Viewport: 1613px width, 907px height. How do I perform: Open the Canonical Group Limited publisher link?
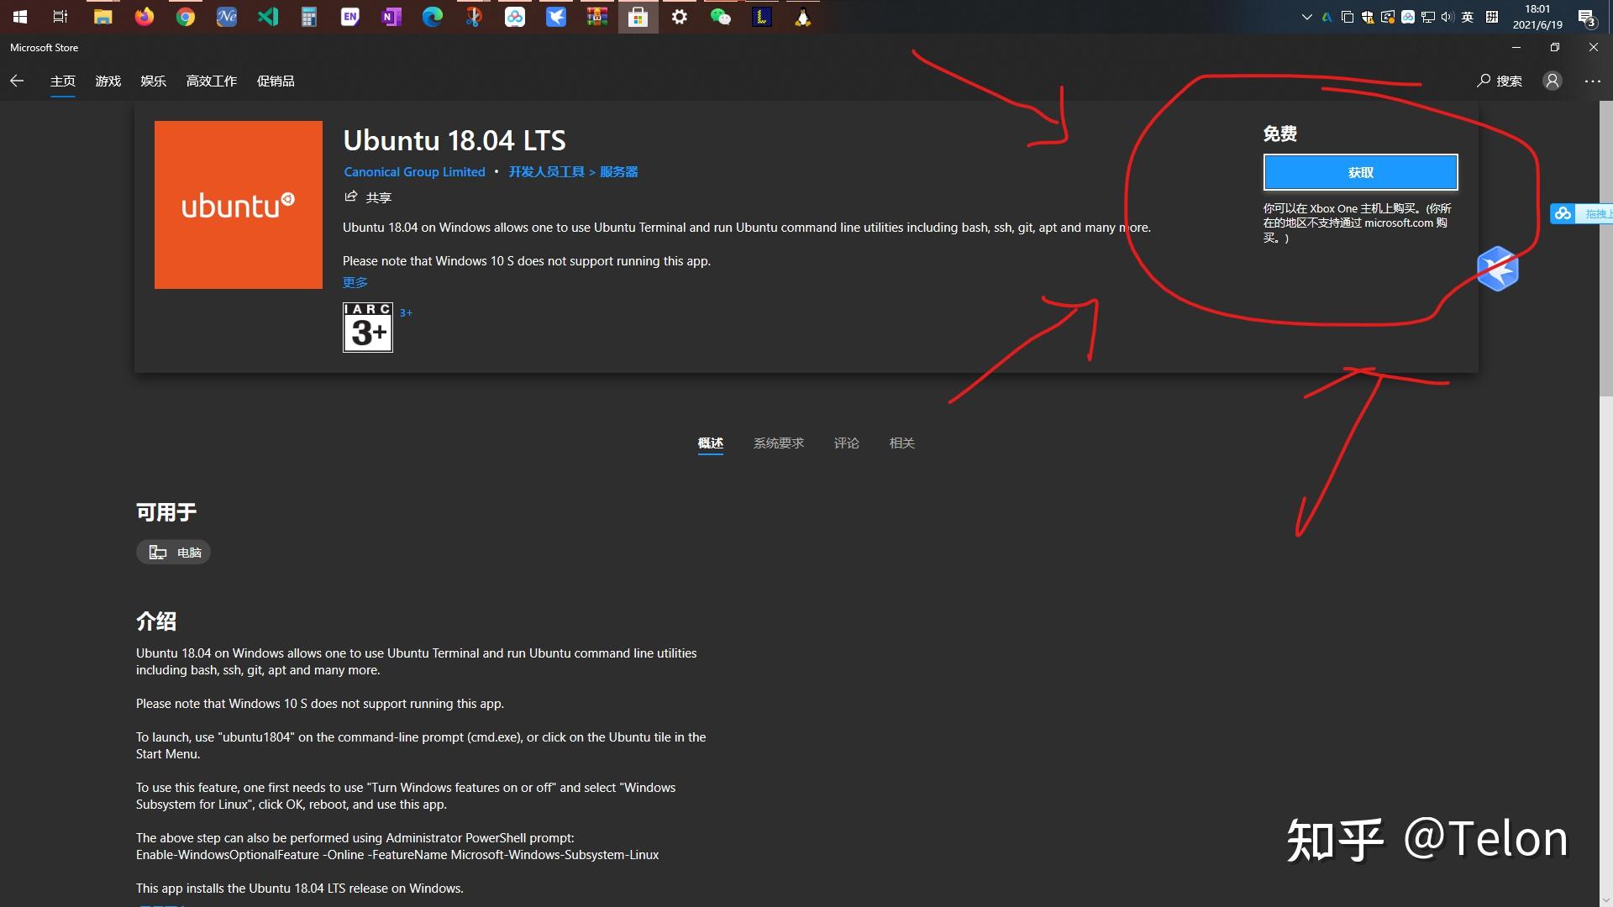click(x=414, y=171)
